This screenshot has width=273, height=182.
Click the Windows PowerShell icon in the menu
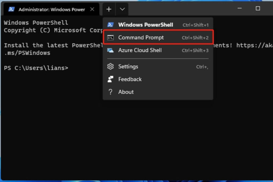pyautogui.click(x=110, y=25)
